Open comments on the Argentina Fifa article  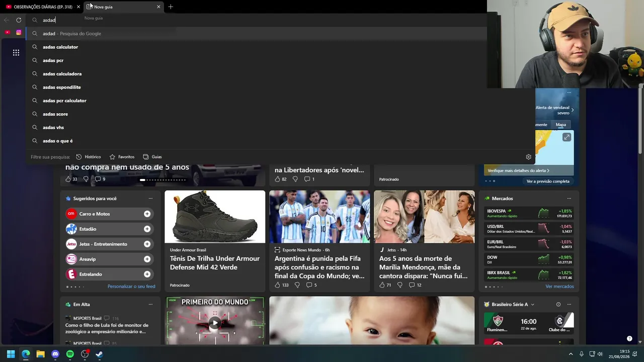tap(311, 285)
